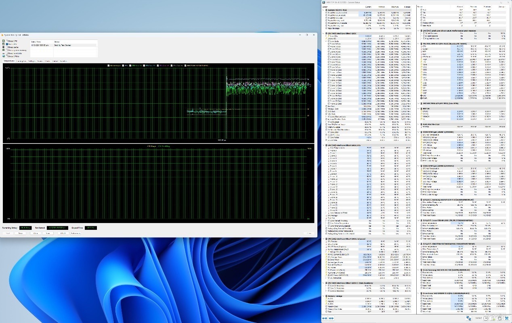The width and height of the screenshot is (512, 323).
Task: Click the graphics card icon beside Stress GPU(s)
Action: tap(4, 56)
